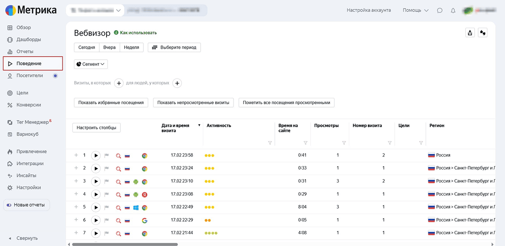Click the Activity column filter icon

pyautogui.click(x=270, y=143)
